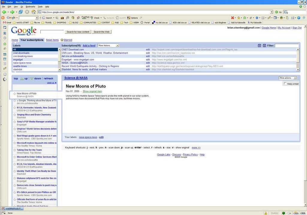Open the Google toolbar Search options dropdown arrow
The width and height of the screenshot is (307, 215).
(54, 18)
